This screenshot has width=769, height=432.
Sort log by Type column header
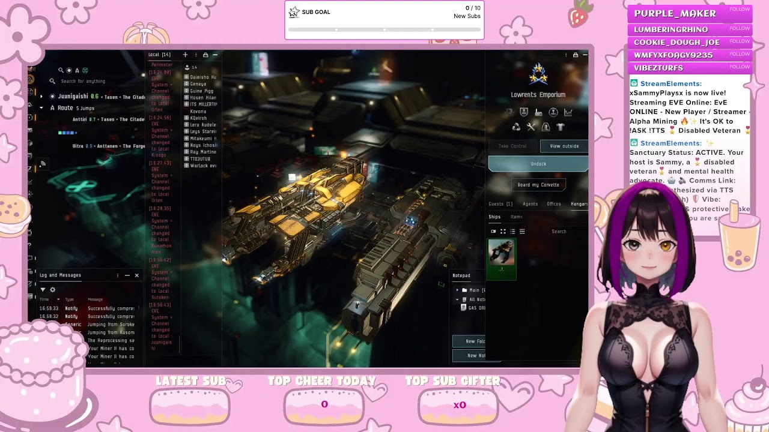click(x=70, y=299)
